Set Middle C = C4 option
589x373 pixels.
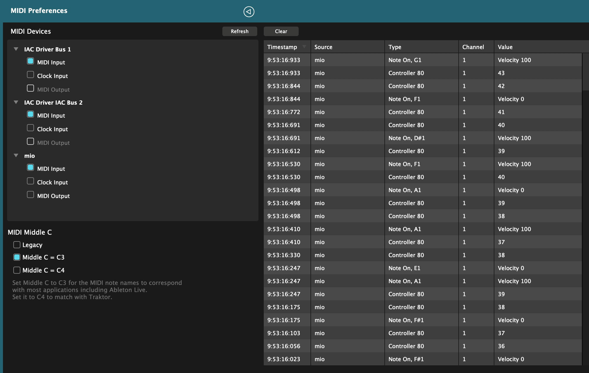pos(17,270)
